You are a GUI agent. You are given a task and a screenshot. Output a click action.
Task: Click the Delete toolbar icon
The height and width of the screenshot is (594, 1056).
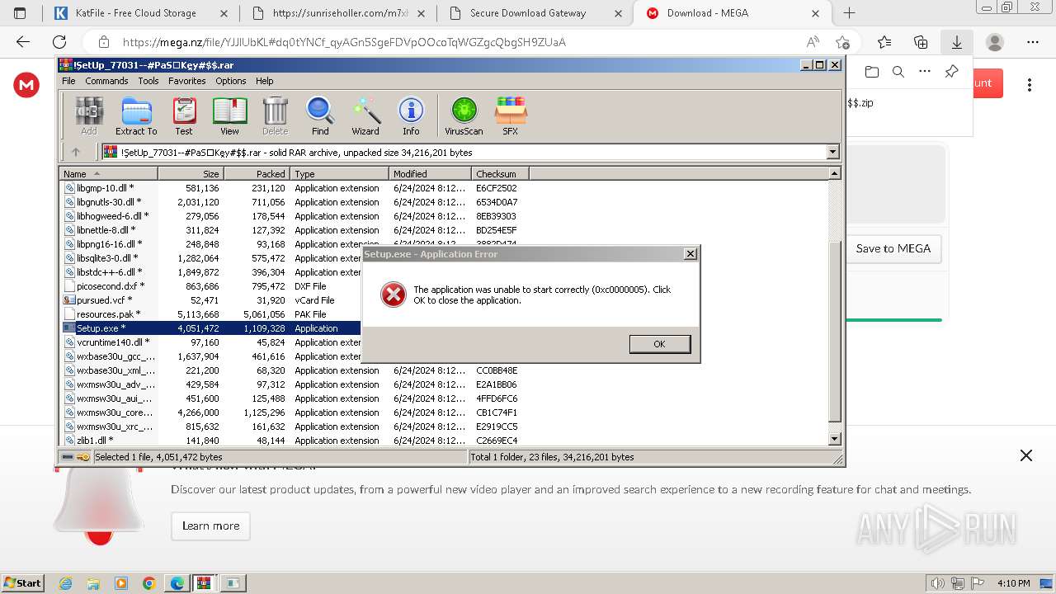[275, 115]
